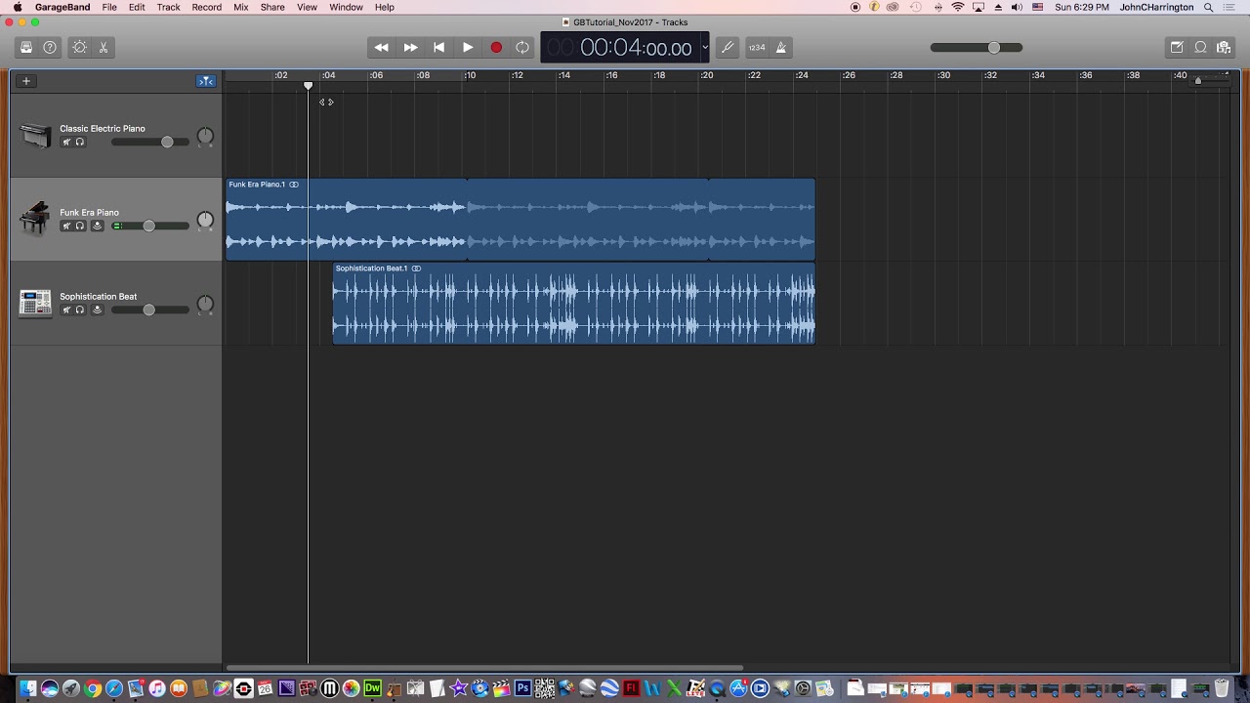The image size is (1250, 703).
Task: Adjust Funk Era Piano volume slider
Action: tap(149, 227)
